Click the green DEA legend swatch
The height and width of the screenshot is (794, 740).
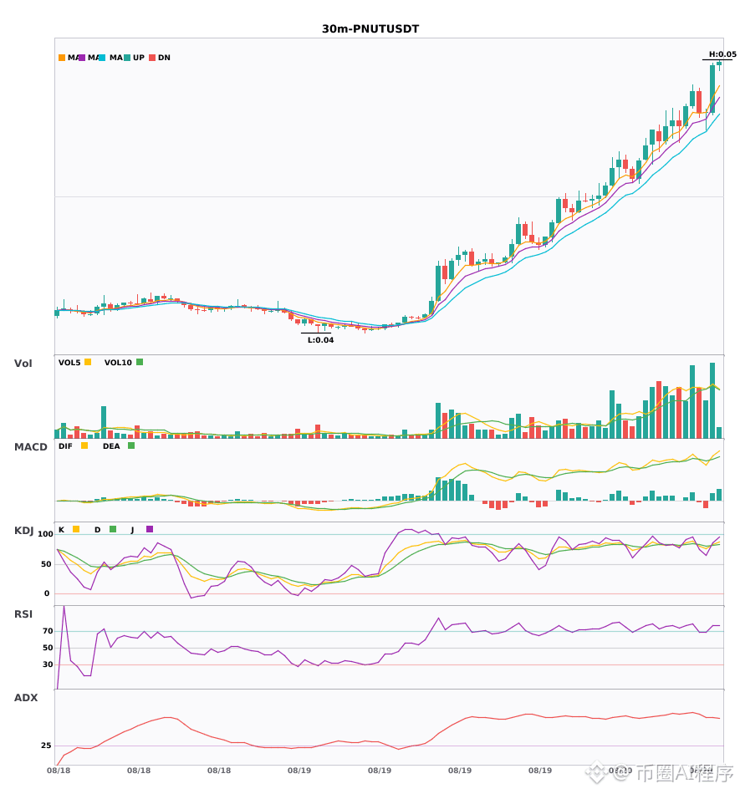coord(131,445)
